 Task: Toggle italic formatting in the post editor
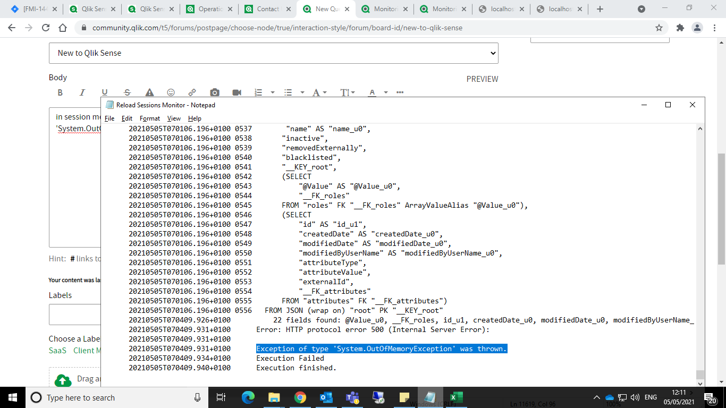coord(82,92)
